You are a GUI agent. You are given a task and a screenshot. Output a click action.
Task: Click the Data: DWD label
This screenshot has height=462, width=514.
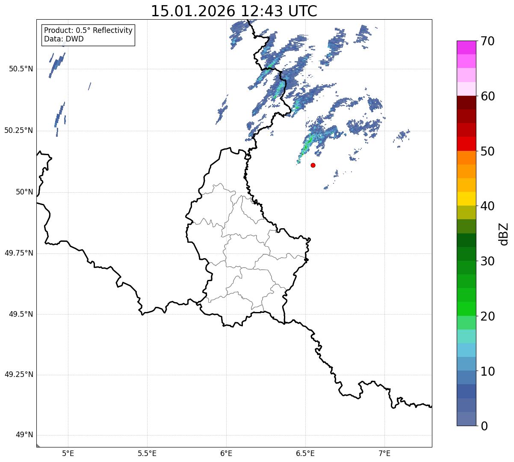[64, 39]
